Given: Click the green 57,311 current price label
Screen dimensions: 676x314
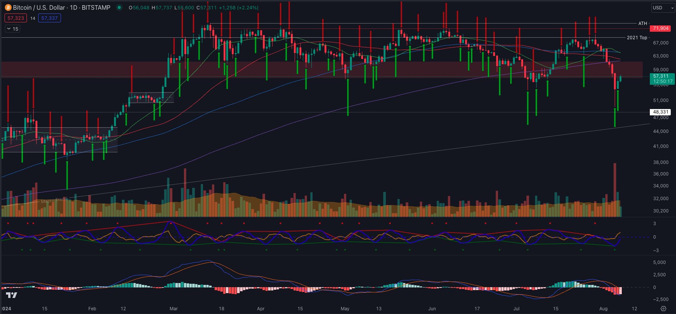Looking at the screenshot, I should 662,78.
